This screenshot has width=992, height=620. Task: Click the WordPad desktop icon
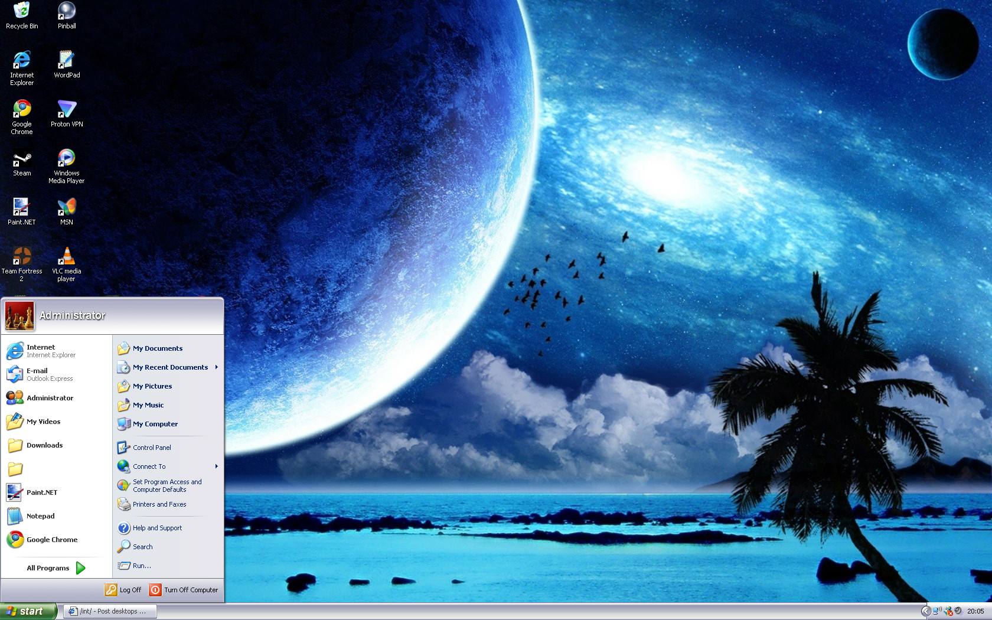coord(67,65)
